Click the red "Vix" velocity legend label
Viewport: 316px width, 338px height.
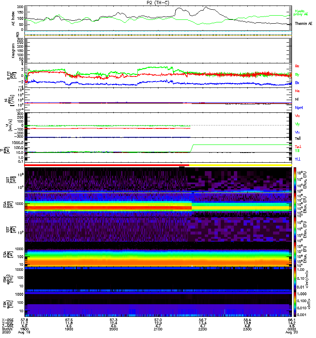click(x=297, y=116)
